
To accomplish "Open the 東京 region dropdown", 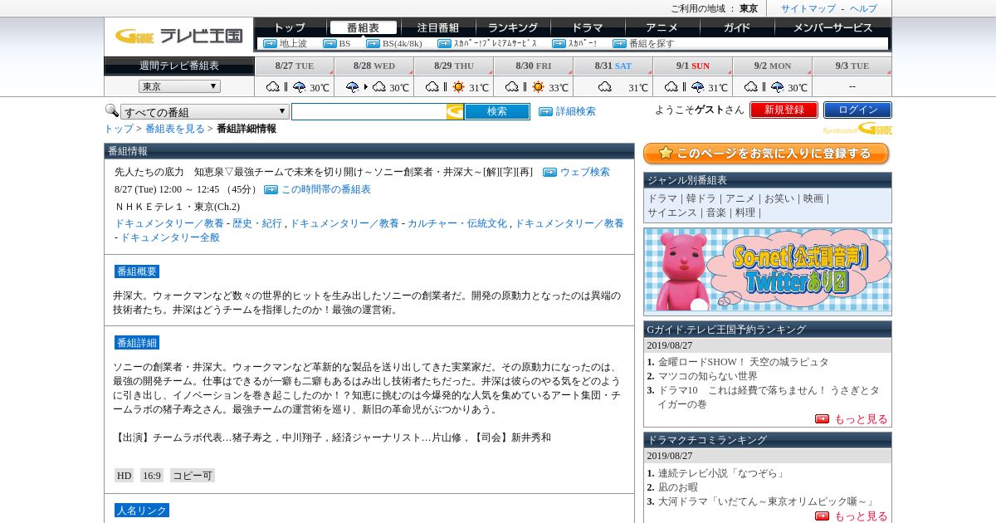I will click(x=179, y=86).
